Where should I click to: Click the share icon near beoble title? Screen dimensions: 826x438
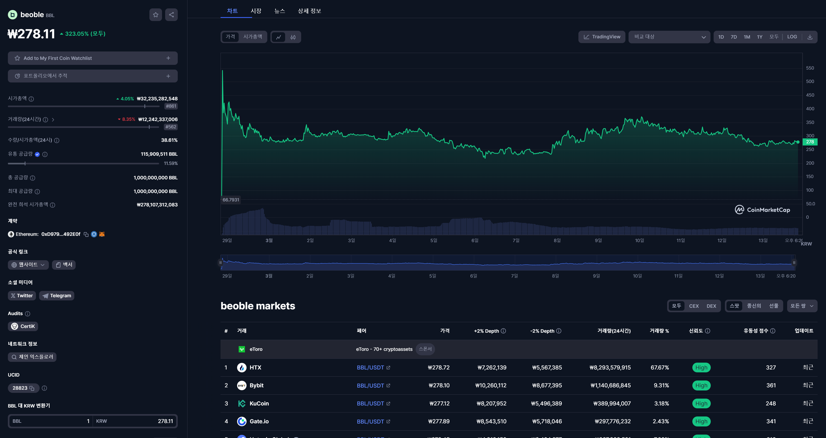[x=171, y=15]
